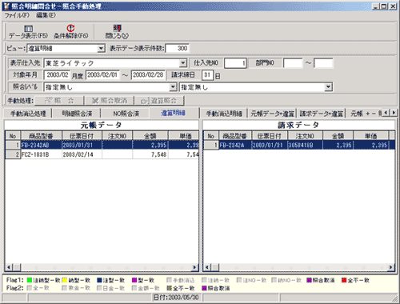Screen dimensions: 400x304
Task: Click the navy 注型一致 Flag1 swatch
Action: (x=99, y=280)
